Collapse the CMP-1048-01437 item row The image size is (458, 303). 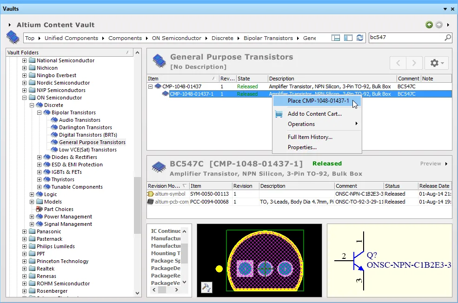point(151,87)
